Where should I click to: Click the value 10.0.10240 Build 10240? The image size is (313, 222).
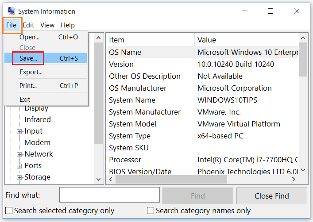click(x=236, y=64)
